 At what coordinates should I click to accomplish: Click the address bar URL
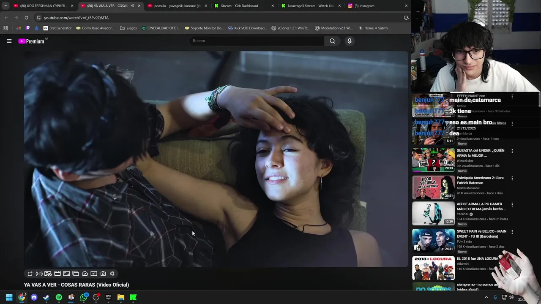pos(77,18)
